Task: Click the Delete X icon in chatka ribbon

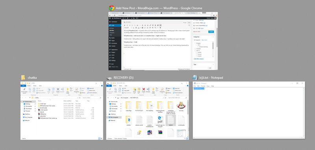Action: pyautogui.click(x=58, y=89)
